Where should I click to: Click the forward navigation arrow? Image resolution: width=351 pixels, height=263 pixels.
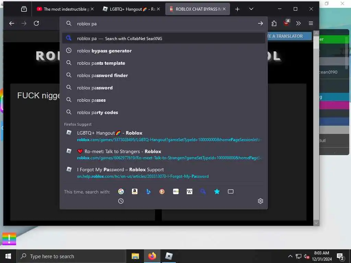(24, 23)
